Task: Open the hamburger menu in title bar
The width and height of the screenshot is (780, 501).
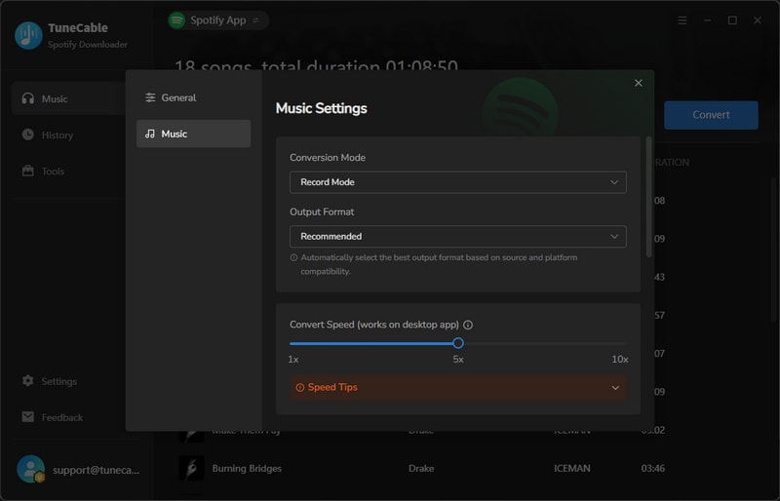Action: point(682,20)
